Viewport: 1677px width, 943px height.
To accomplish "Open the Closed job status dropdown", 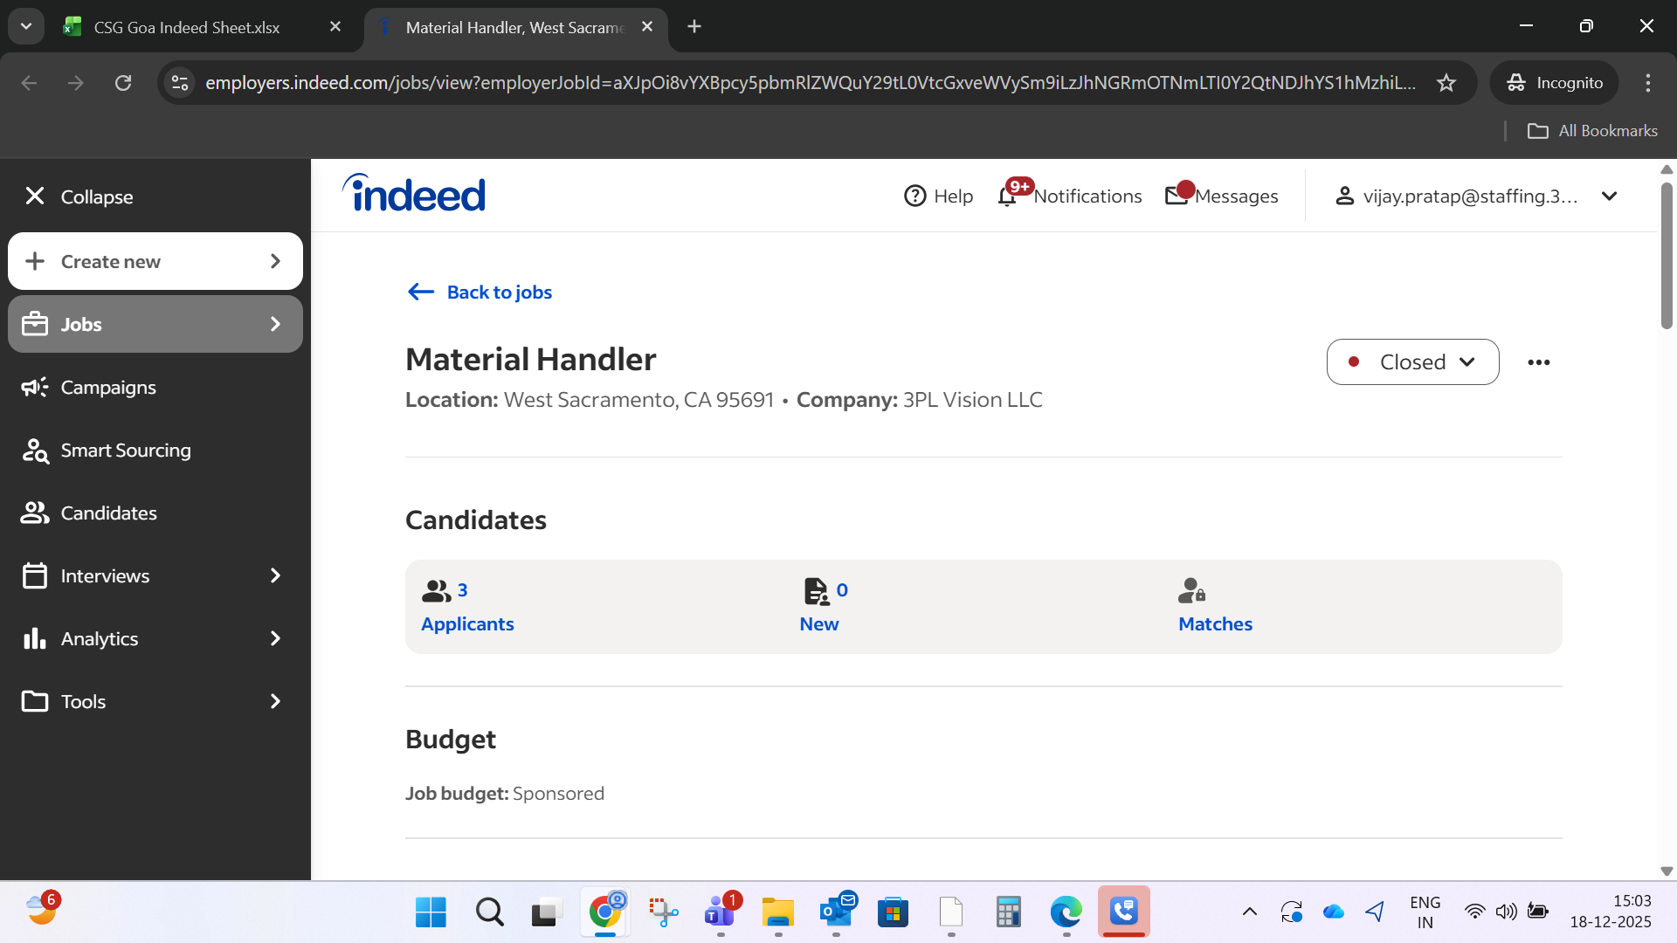I will 1412,362.
